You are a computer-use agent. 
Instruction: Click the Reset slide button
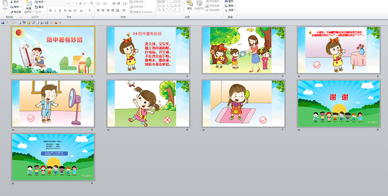39,7
